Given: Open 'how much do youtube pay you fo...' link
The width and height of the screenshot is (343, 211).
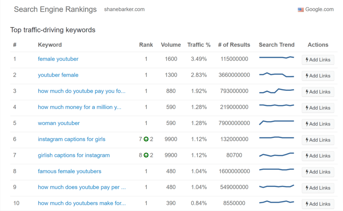Looking at the screenshot, I should [82, 91].
